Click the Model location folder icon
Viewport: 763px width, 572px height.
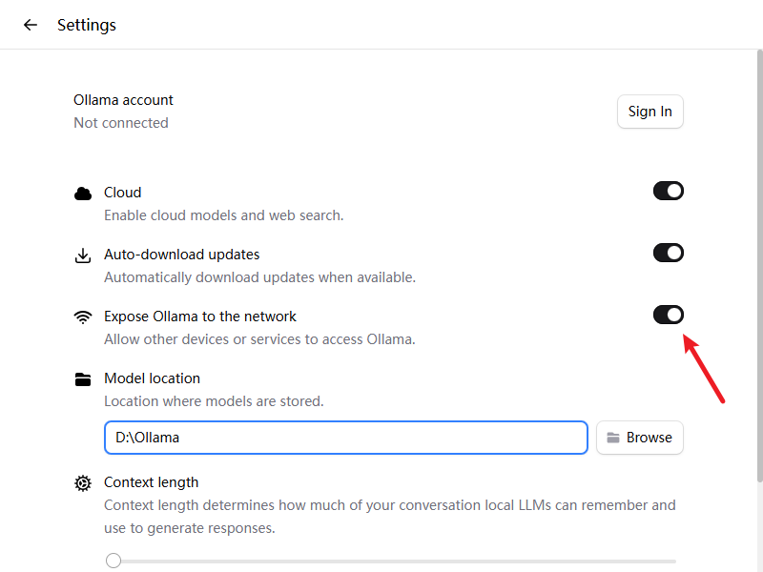click(83, 378)
